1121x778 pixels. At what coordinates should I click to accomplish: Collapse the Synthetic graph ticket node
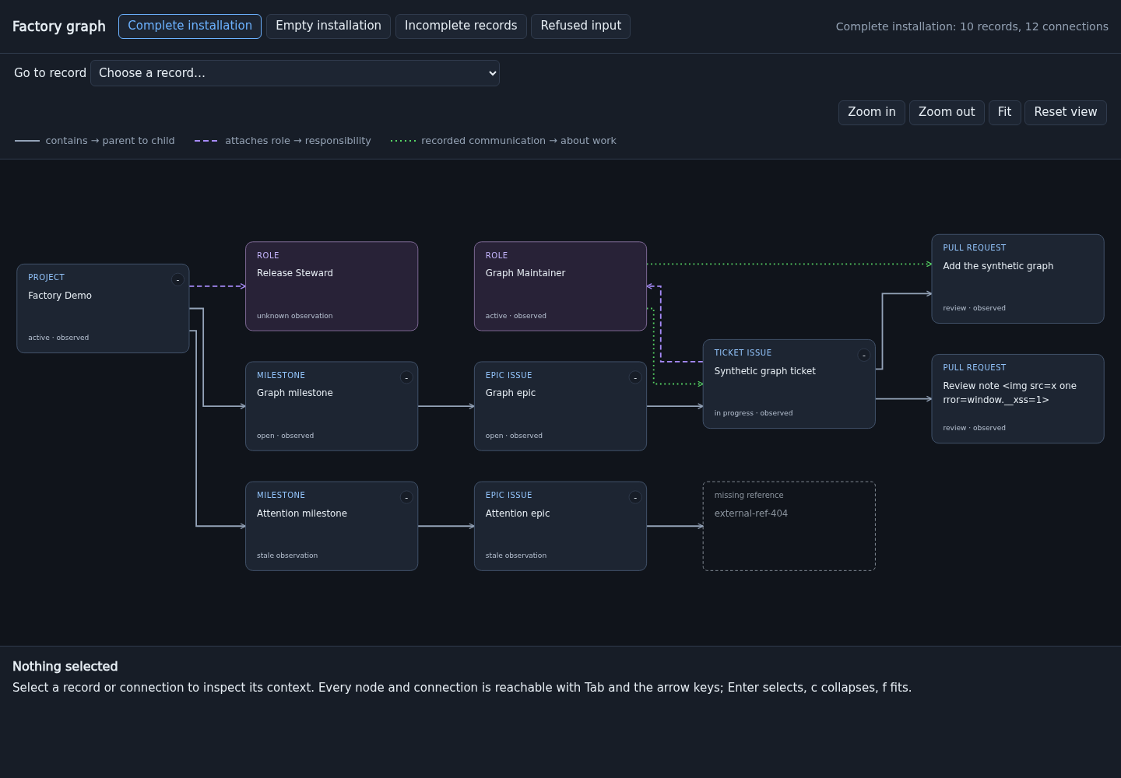tap(864, 355)
